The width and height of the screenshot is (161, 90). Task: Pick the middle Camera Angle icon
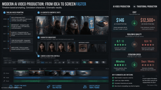[x=10, y=62]
